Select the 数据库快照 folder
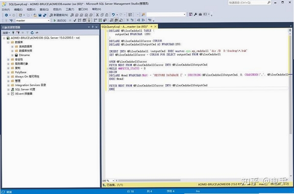The image size is (294, 194). click(x=25, y=51)
